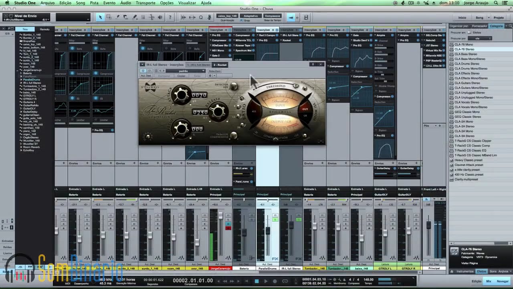Select the Instrumentos browser tab
Viewport: 513px width, 289px height.
[x=465, y=271]
